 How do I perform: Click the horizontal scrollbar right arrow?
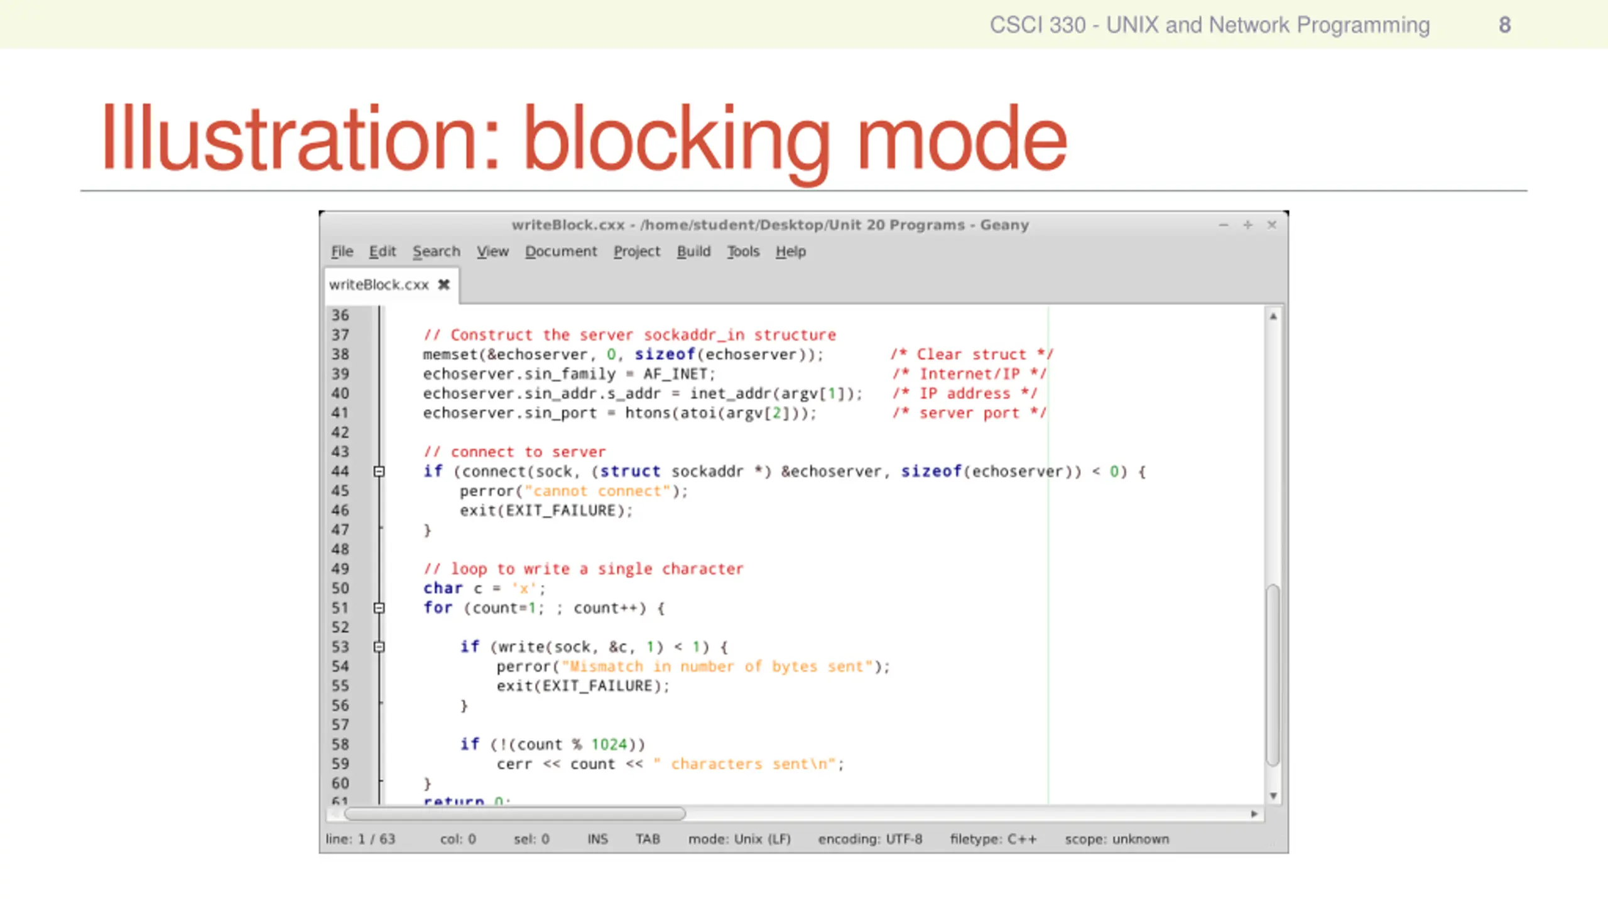tap(1254, 814)
